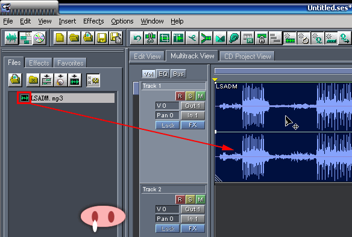Save session with floppy disk icon

pyautogui.click(x=102, y=38)
